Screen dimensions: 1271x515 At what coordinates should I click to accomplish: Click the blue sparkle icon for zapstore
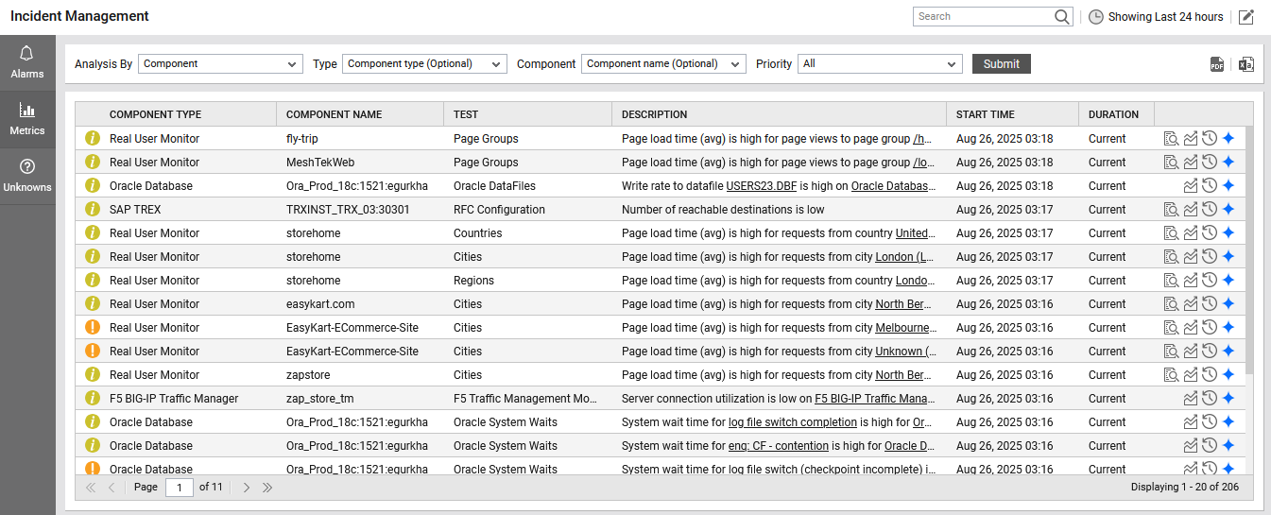(1228, 375)
